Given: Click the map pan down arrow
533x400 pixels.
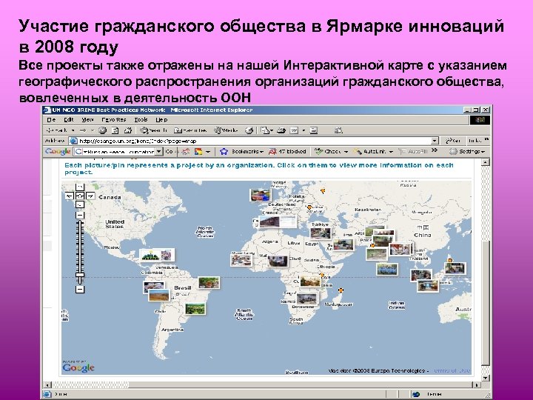Looking at the screenshot, I should [x=79, y=204].
